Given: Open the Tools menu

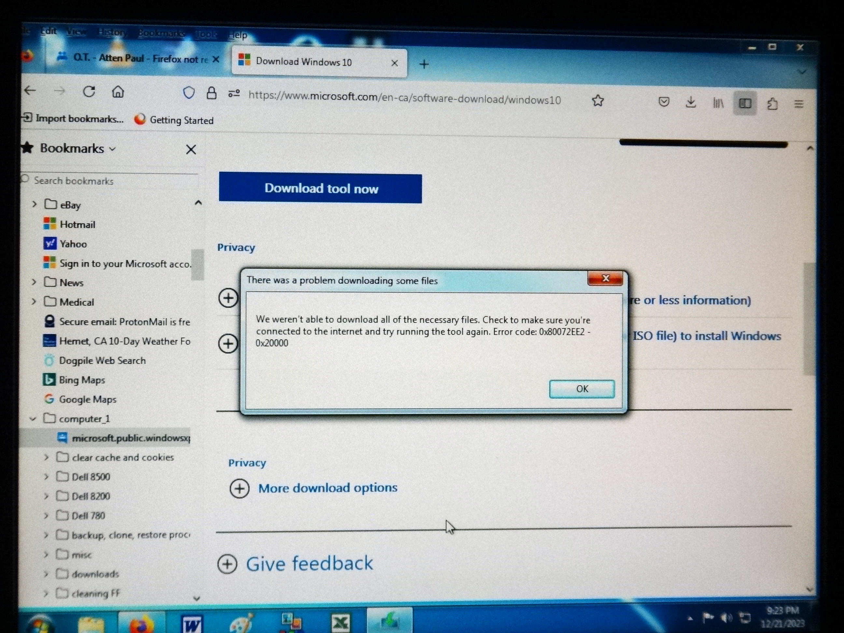Looking at the screenshot, I should [206, 34].
